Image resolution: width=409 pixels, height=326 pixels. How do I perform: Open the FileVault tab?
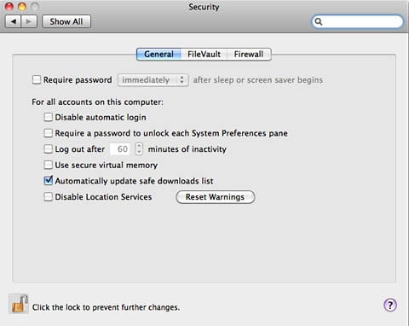click(204, 54)
